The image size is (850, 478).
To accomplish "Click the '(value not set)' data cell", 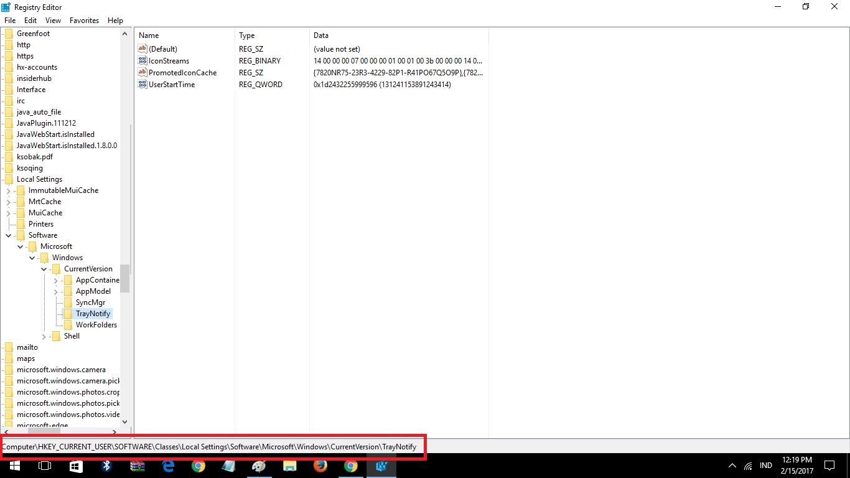I will tap(337, 49).
